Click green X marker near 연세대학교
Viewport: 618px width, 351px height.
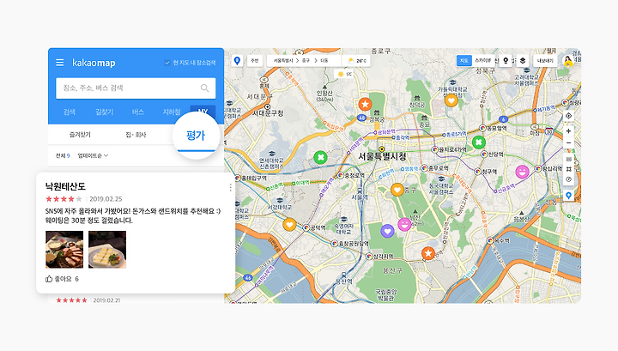(x=320, y=158)
